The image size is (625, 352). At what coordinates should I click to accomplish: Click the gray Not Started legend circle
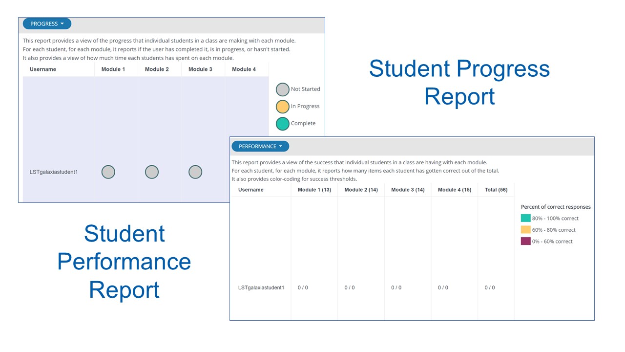point(283,89)
